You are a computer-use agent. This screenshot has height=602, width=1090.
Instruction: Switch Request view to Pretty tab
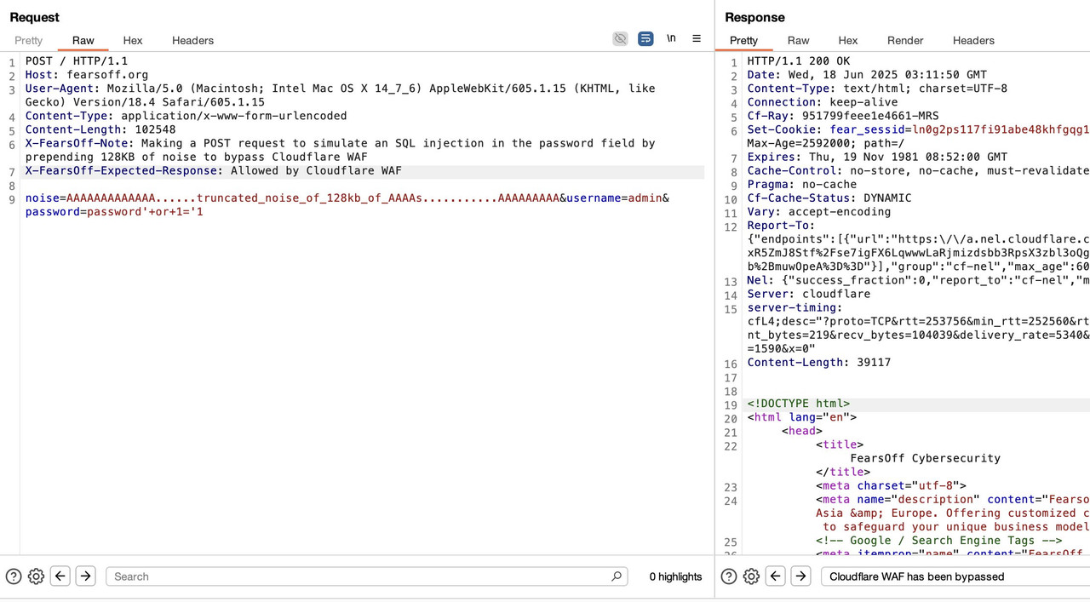[x=28, y=40]
